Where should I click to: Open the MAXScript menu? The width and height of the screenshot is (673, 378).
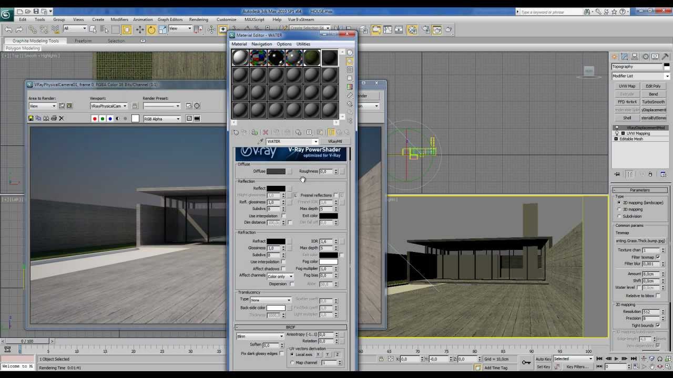pos(254,19)
